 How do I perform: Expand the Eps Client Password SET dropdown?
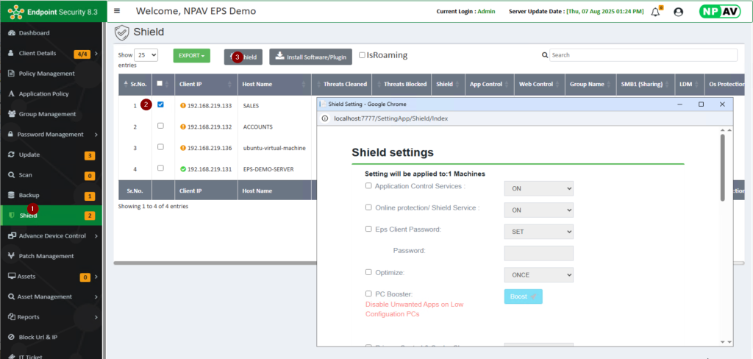coord(538,231)
